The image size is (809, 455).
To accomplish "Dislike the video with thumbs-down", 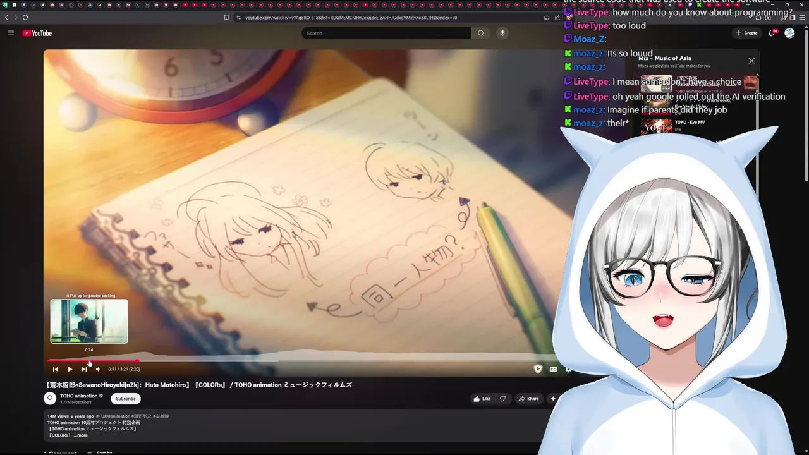I will click(x=503, y=399).
